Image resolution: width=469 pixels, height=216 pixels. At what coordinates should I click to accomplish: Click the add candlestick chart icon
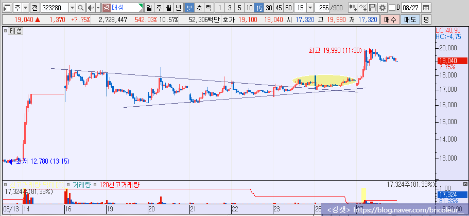(x=353, y=8)
